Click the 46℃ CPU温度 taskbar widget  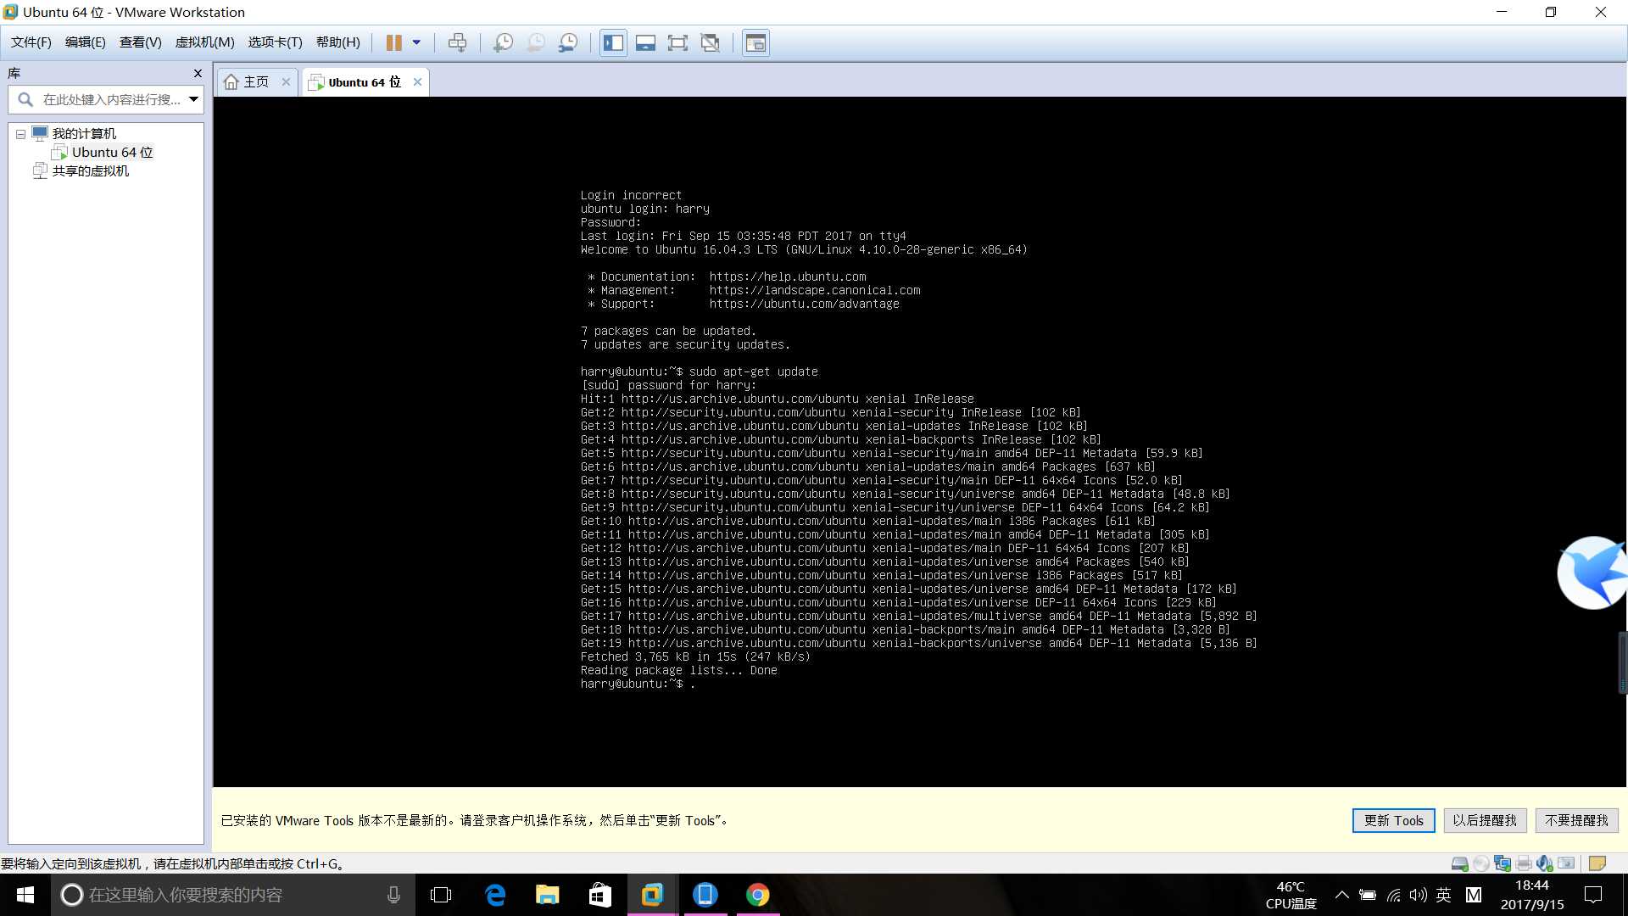click(x=1291, y=895)
